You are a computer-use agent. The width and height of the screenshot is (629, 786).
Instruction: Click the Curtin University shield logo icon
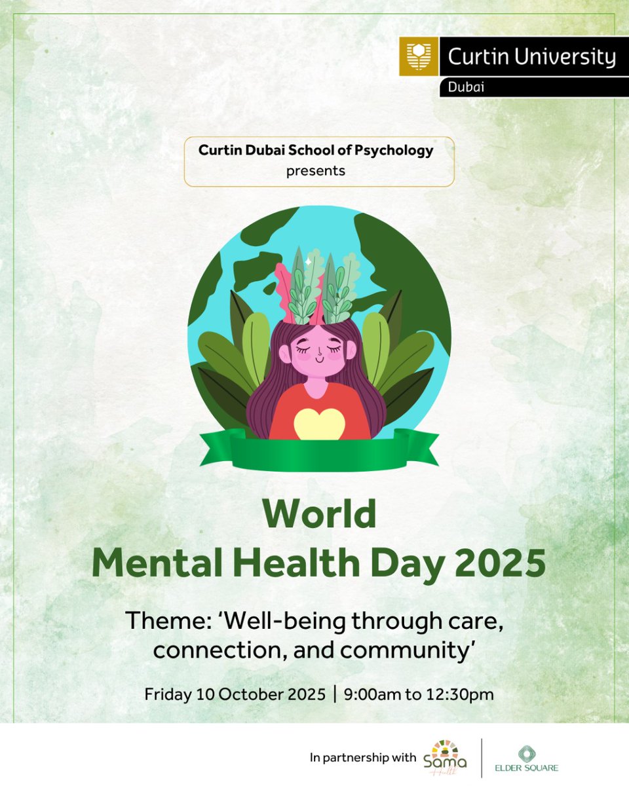click(419, 57)
